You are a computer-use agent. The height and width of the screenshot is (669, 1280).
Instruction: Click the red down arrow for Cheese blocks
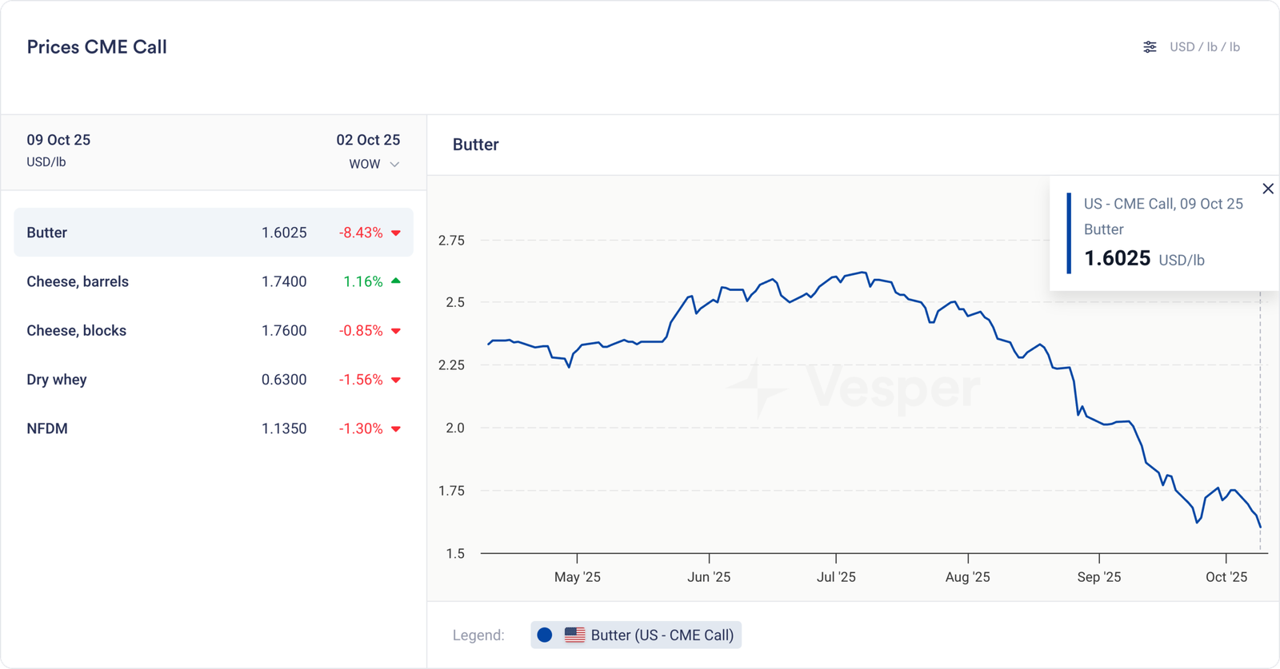(396, 331)
